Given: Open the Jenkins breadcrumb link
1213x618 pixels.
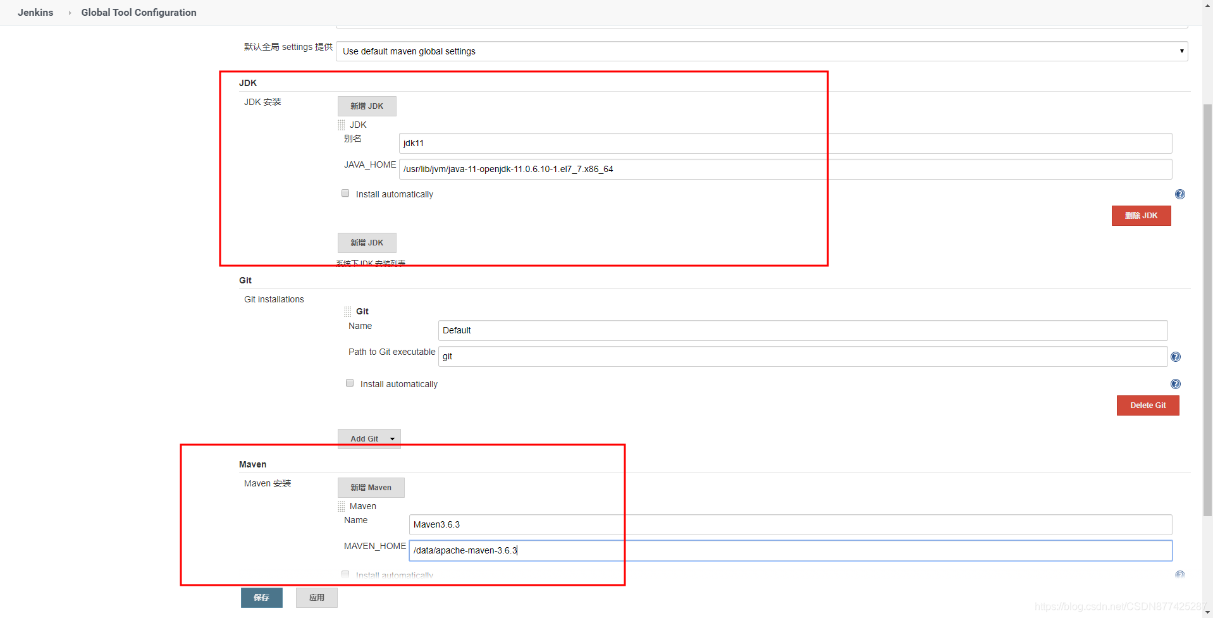Looking at the screenshot, I should [35, 13].
